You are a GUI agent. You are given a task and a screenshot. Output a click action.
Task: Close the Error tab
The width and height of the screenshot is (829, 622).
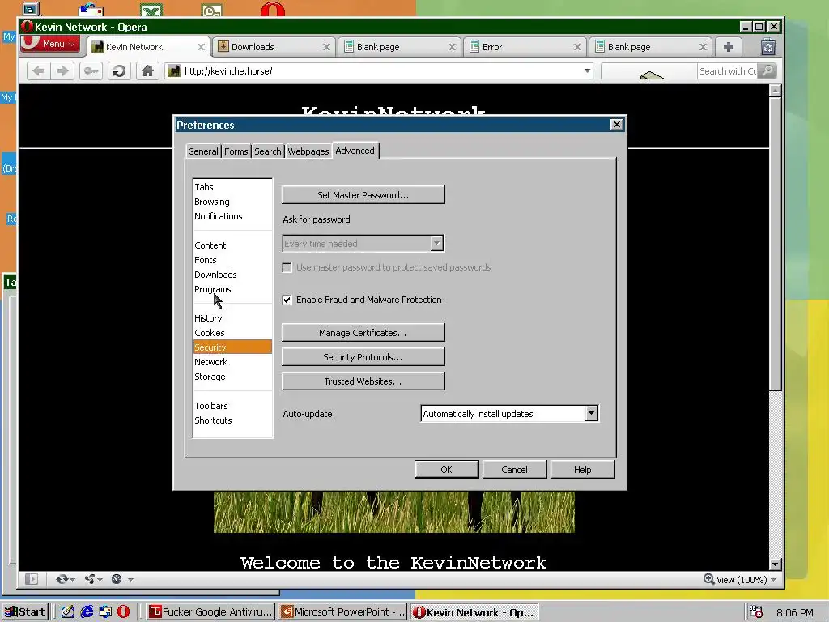577,47
